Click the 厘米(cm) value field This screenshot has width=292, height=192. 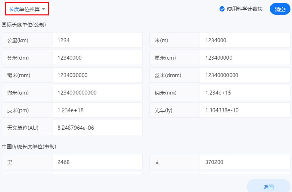pos(245,58)
